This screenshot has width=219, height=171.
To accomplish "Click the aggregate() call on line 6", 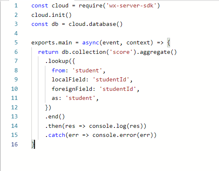I will click(158, 52).
